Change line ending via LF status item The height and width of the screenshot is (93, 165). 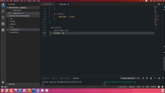pyautogui.click(x=143, y=87)
